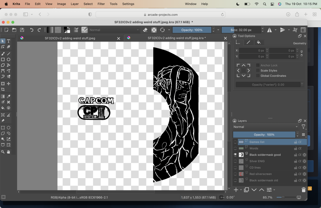The width and height of the screenshot is (321, 208).
Task: Switch to the Stroke tab in Tool Options
Action: coord(249,42)
